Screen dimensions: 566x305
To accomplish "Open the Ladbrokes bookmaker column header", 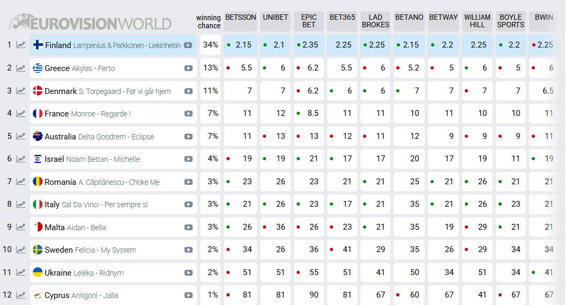I will coord(375,21).
